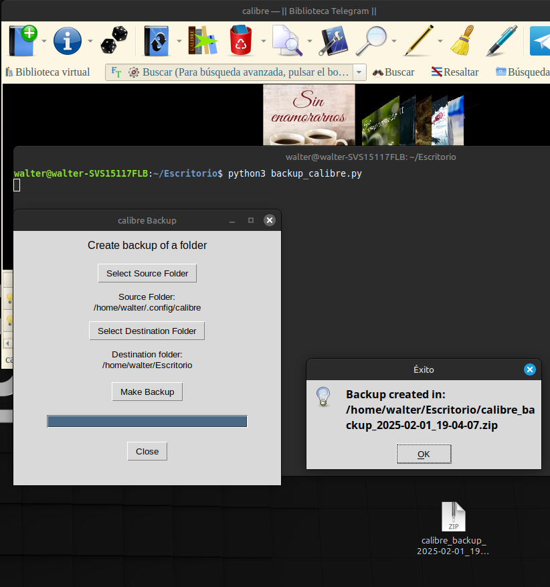Open the calibre library bookshelf icon
550x587 pixels.
(x=203, y=40)
